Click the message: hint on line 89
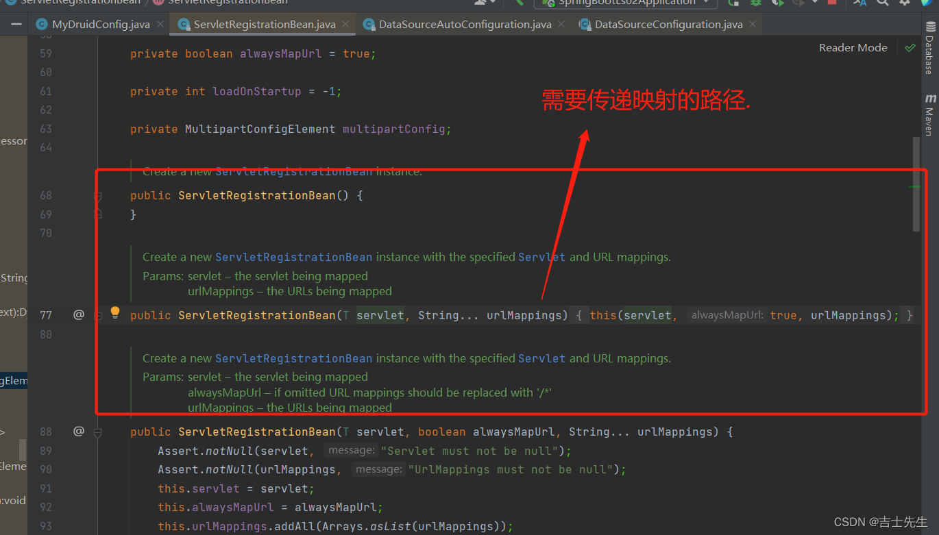The image size is (939, 535). (x=351, y=451)
